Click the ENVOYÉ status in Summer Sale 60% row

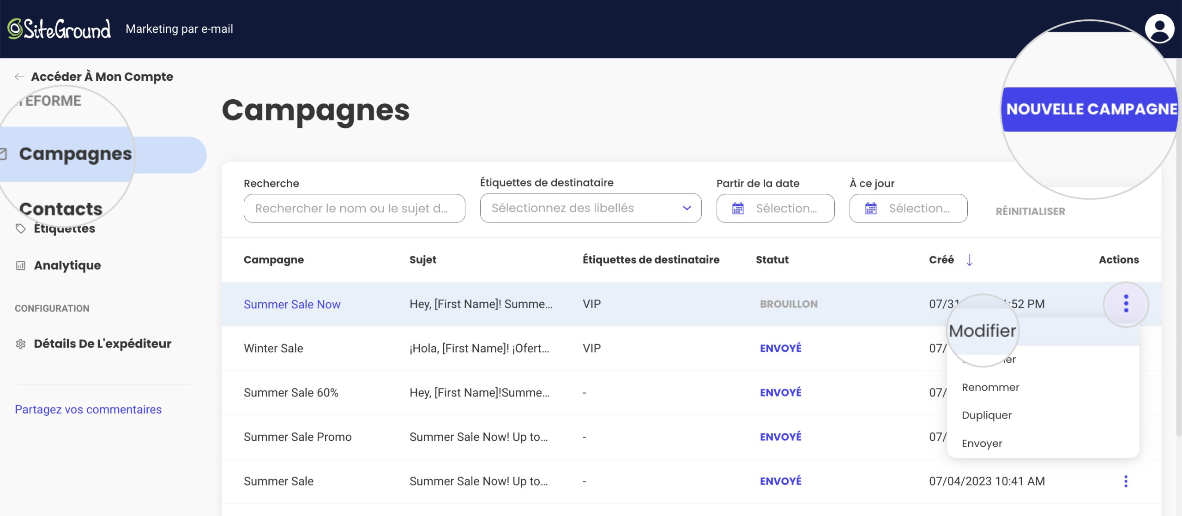click(x=781, y=393)
